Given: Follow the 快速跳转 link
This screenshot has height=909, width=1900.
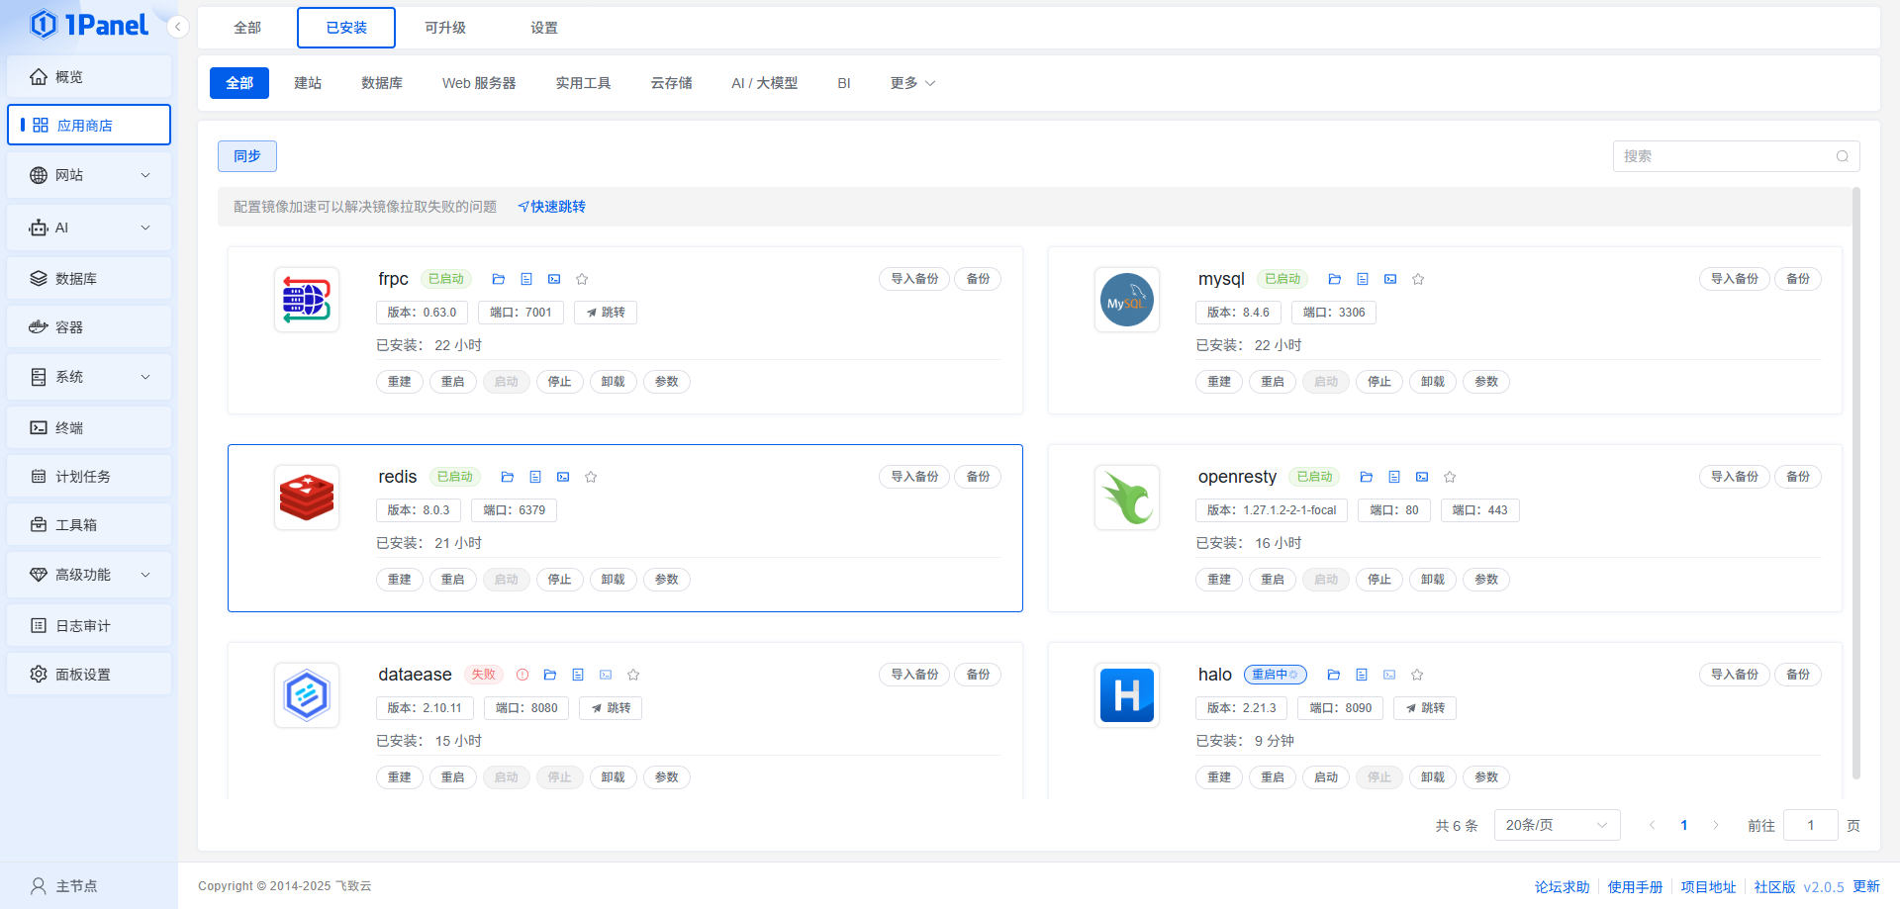Looking at the screenshot, I should 552,207.
